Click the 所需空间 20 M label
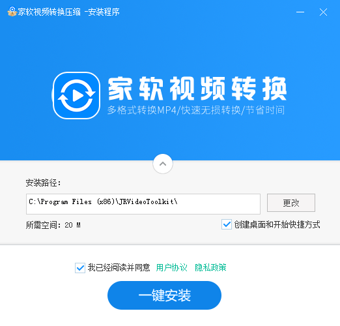Image resolution: width=340 pixels, height=326 pixels. pos(53,225)
